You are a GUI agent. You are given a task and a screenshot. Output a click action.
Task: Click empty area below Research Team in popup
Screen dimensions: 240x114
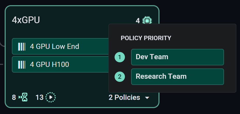pos(177,88)
